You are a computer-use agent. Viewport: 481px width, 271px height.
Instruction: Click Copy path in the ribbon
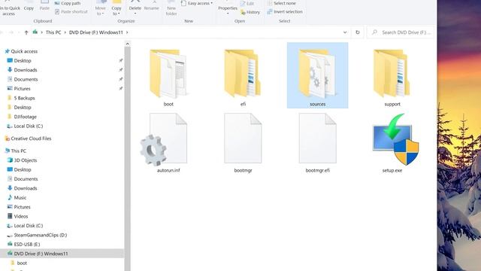[x=68, y=3]
